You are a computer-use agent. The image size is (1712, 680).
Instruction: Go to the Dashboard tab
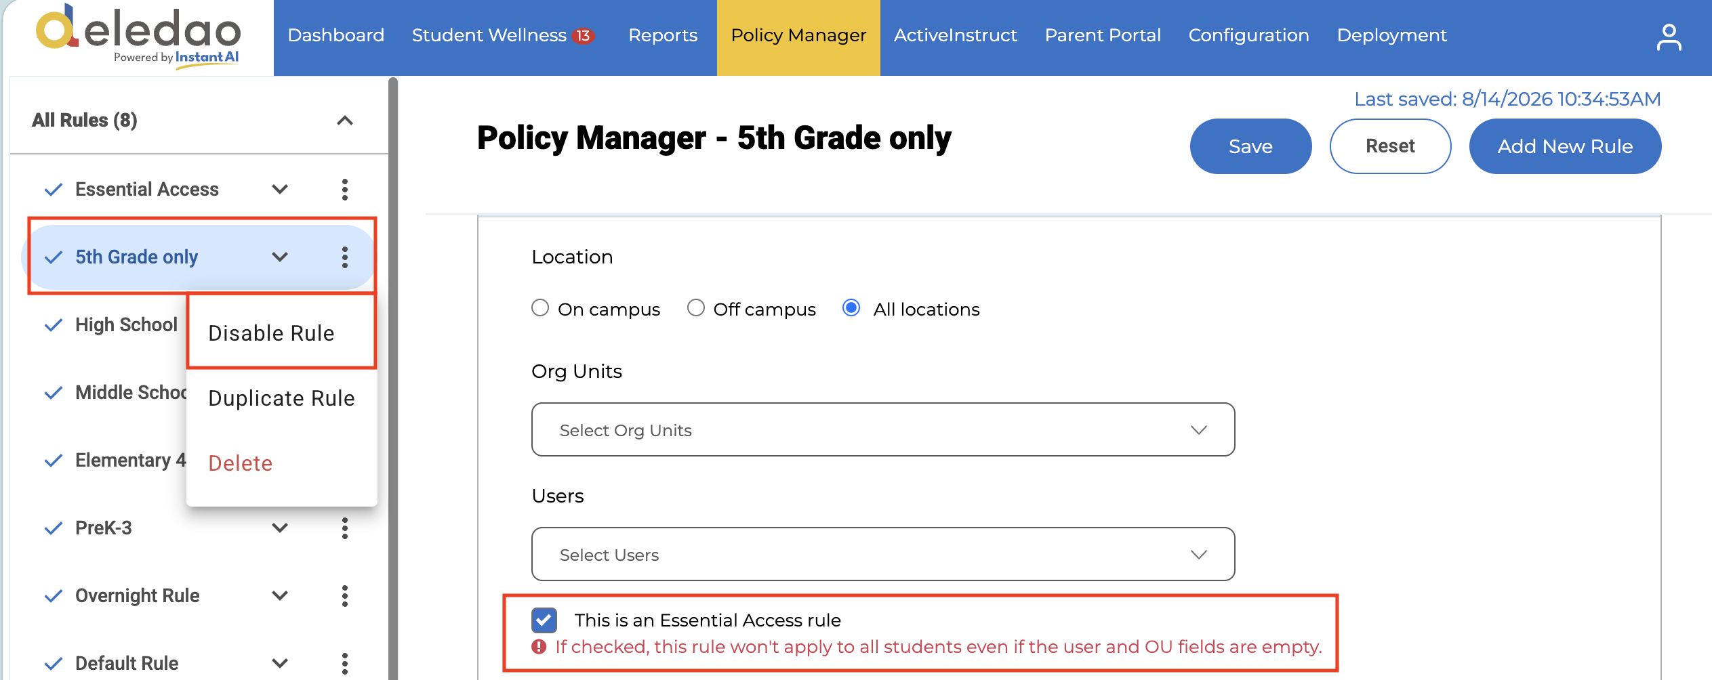coord(336,35)
